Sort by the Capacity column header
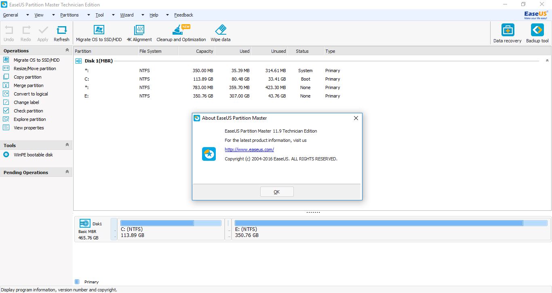The width and height of the screenshot is (552, 293). 196,51
